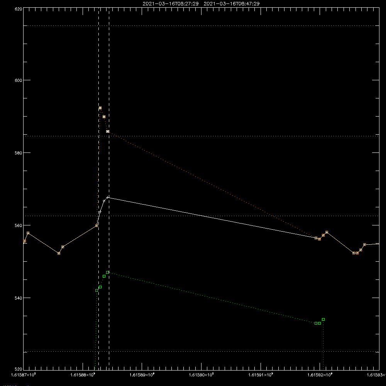Click the orange marker near 554.5 by the right edge
The width and height of the screenshot is (386, 386).
point(365,244)
